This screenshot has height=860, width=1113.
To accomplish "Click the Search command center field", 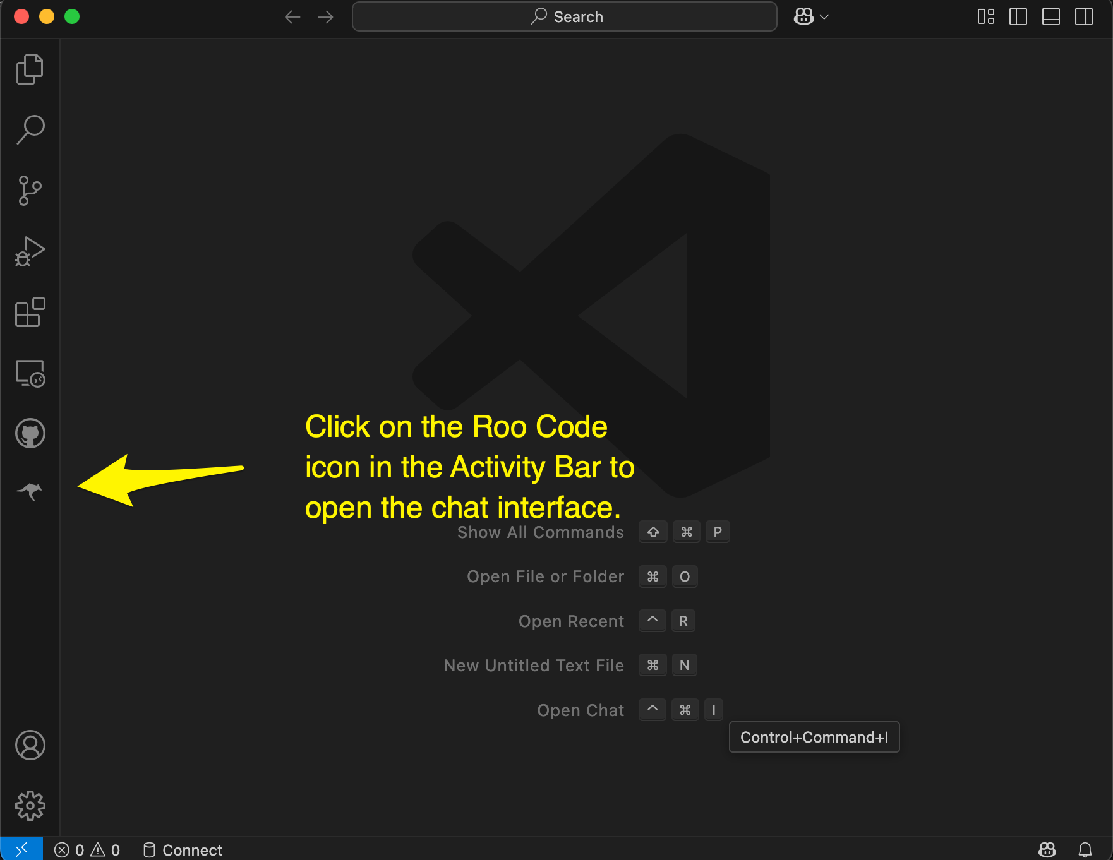I will (x=565, y=16).
